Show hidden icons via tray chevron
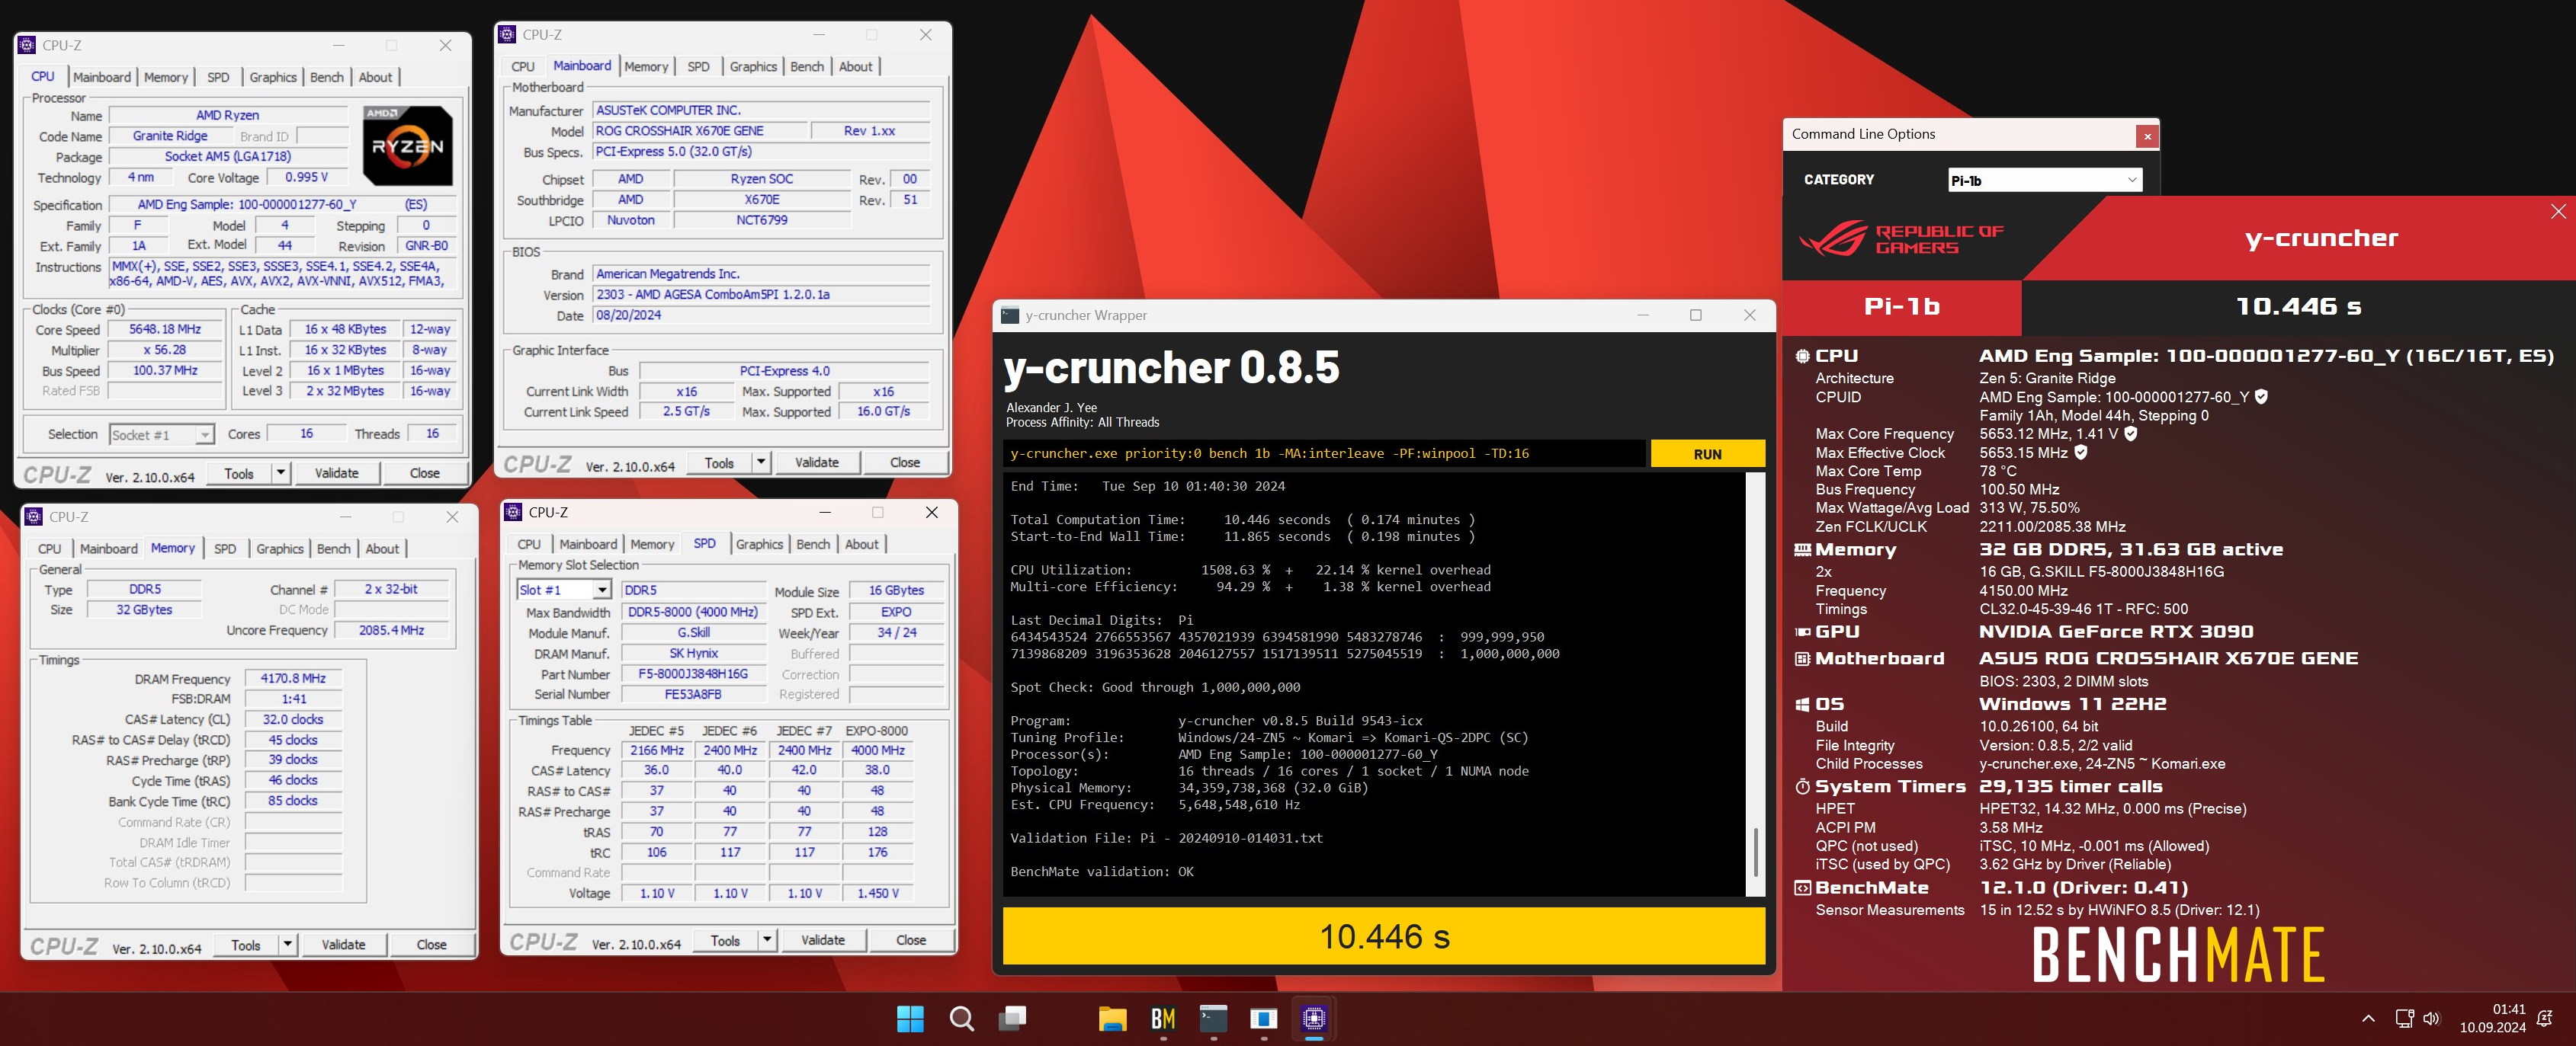 [2367, 1018]
